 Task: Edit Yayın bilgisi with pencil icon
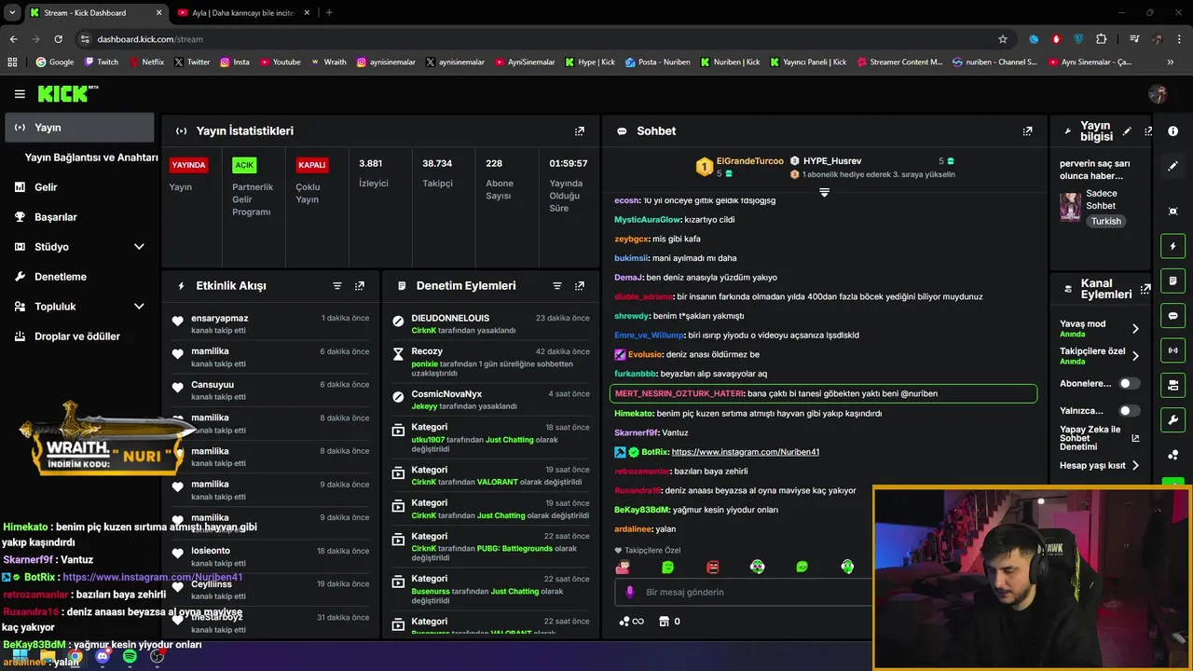pyautogui.click(x=1127, y=131)
